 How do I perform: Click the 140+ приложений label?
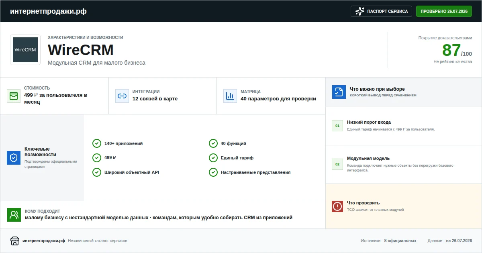point(123,143)
